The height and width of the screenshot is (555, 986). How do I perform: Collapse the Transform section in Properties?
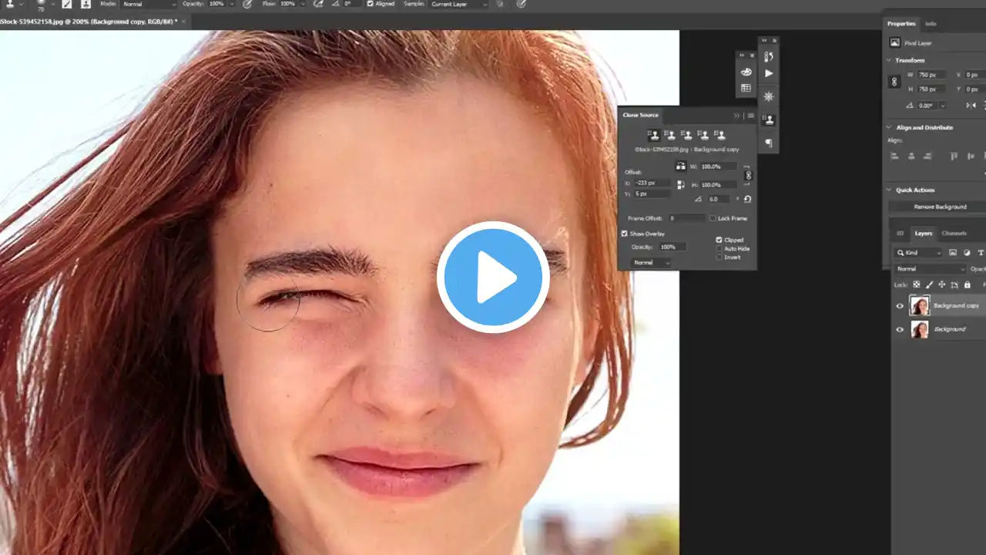pyautogui.click(x=890, y=59)
